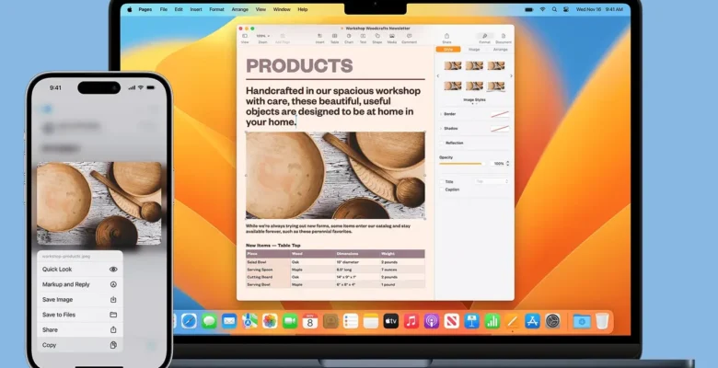Open the Document inspector button
The width and height of the screenshot is (718, 368).
point(504,38)
